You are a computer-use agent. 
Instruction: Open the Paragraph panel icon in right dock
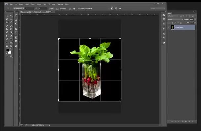[x=164, y=37]
